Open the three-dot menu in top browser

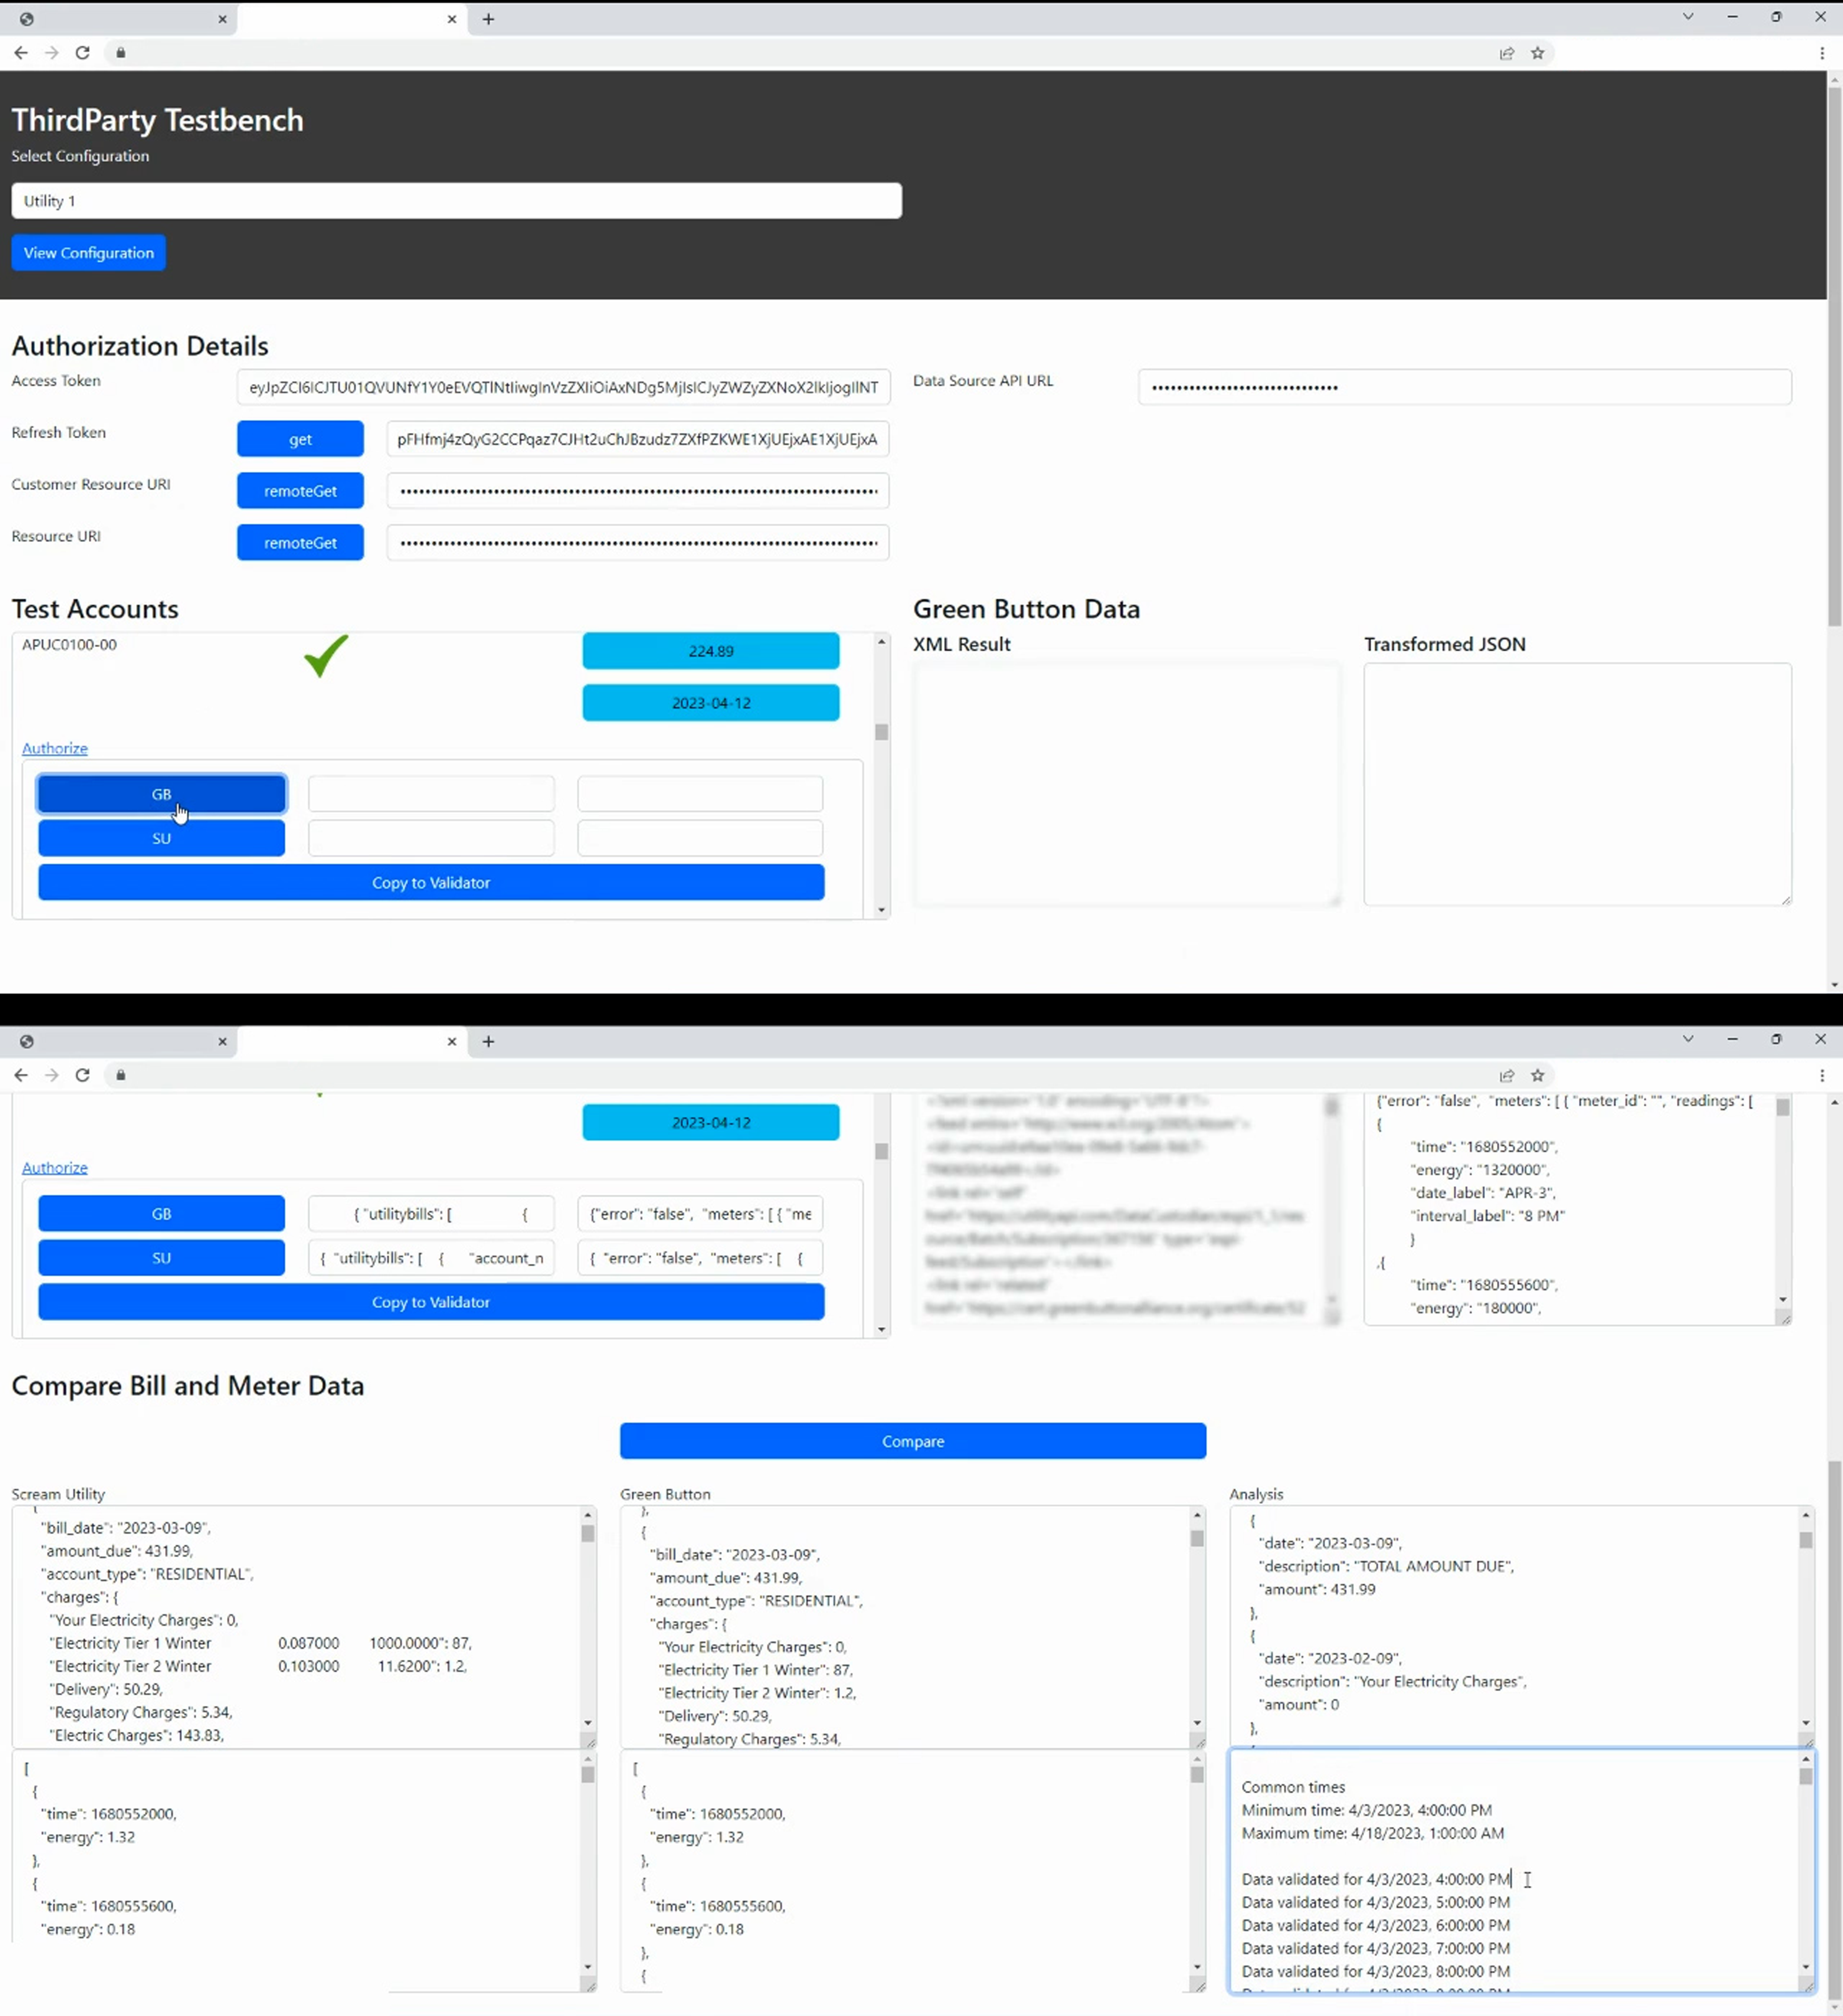[1822, 53]
